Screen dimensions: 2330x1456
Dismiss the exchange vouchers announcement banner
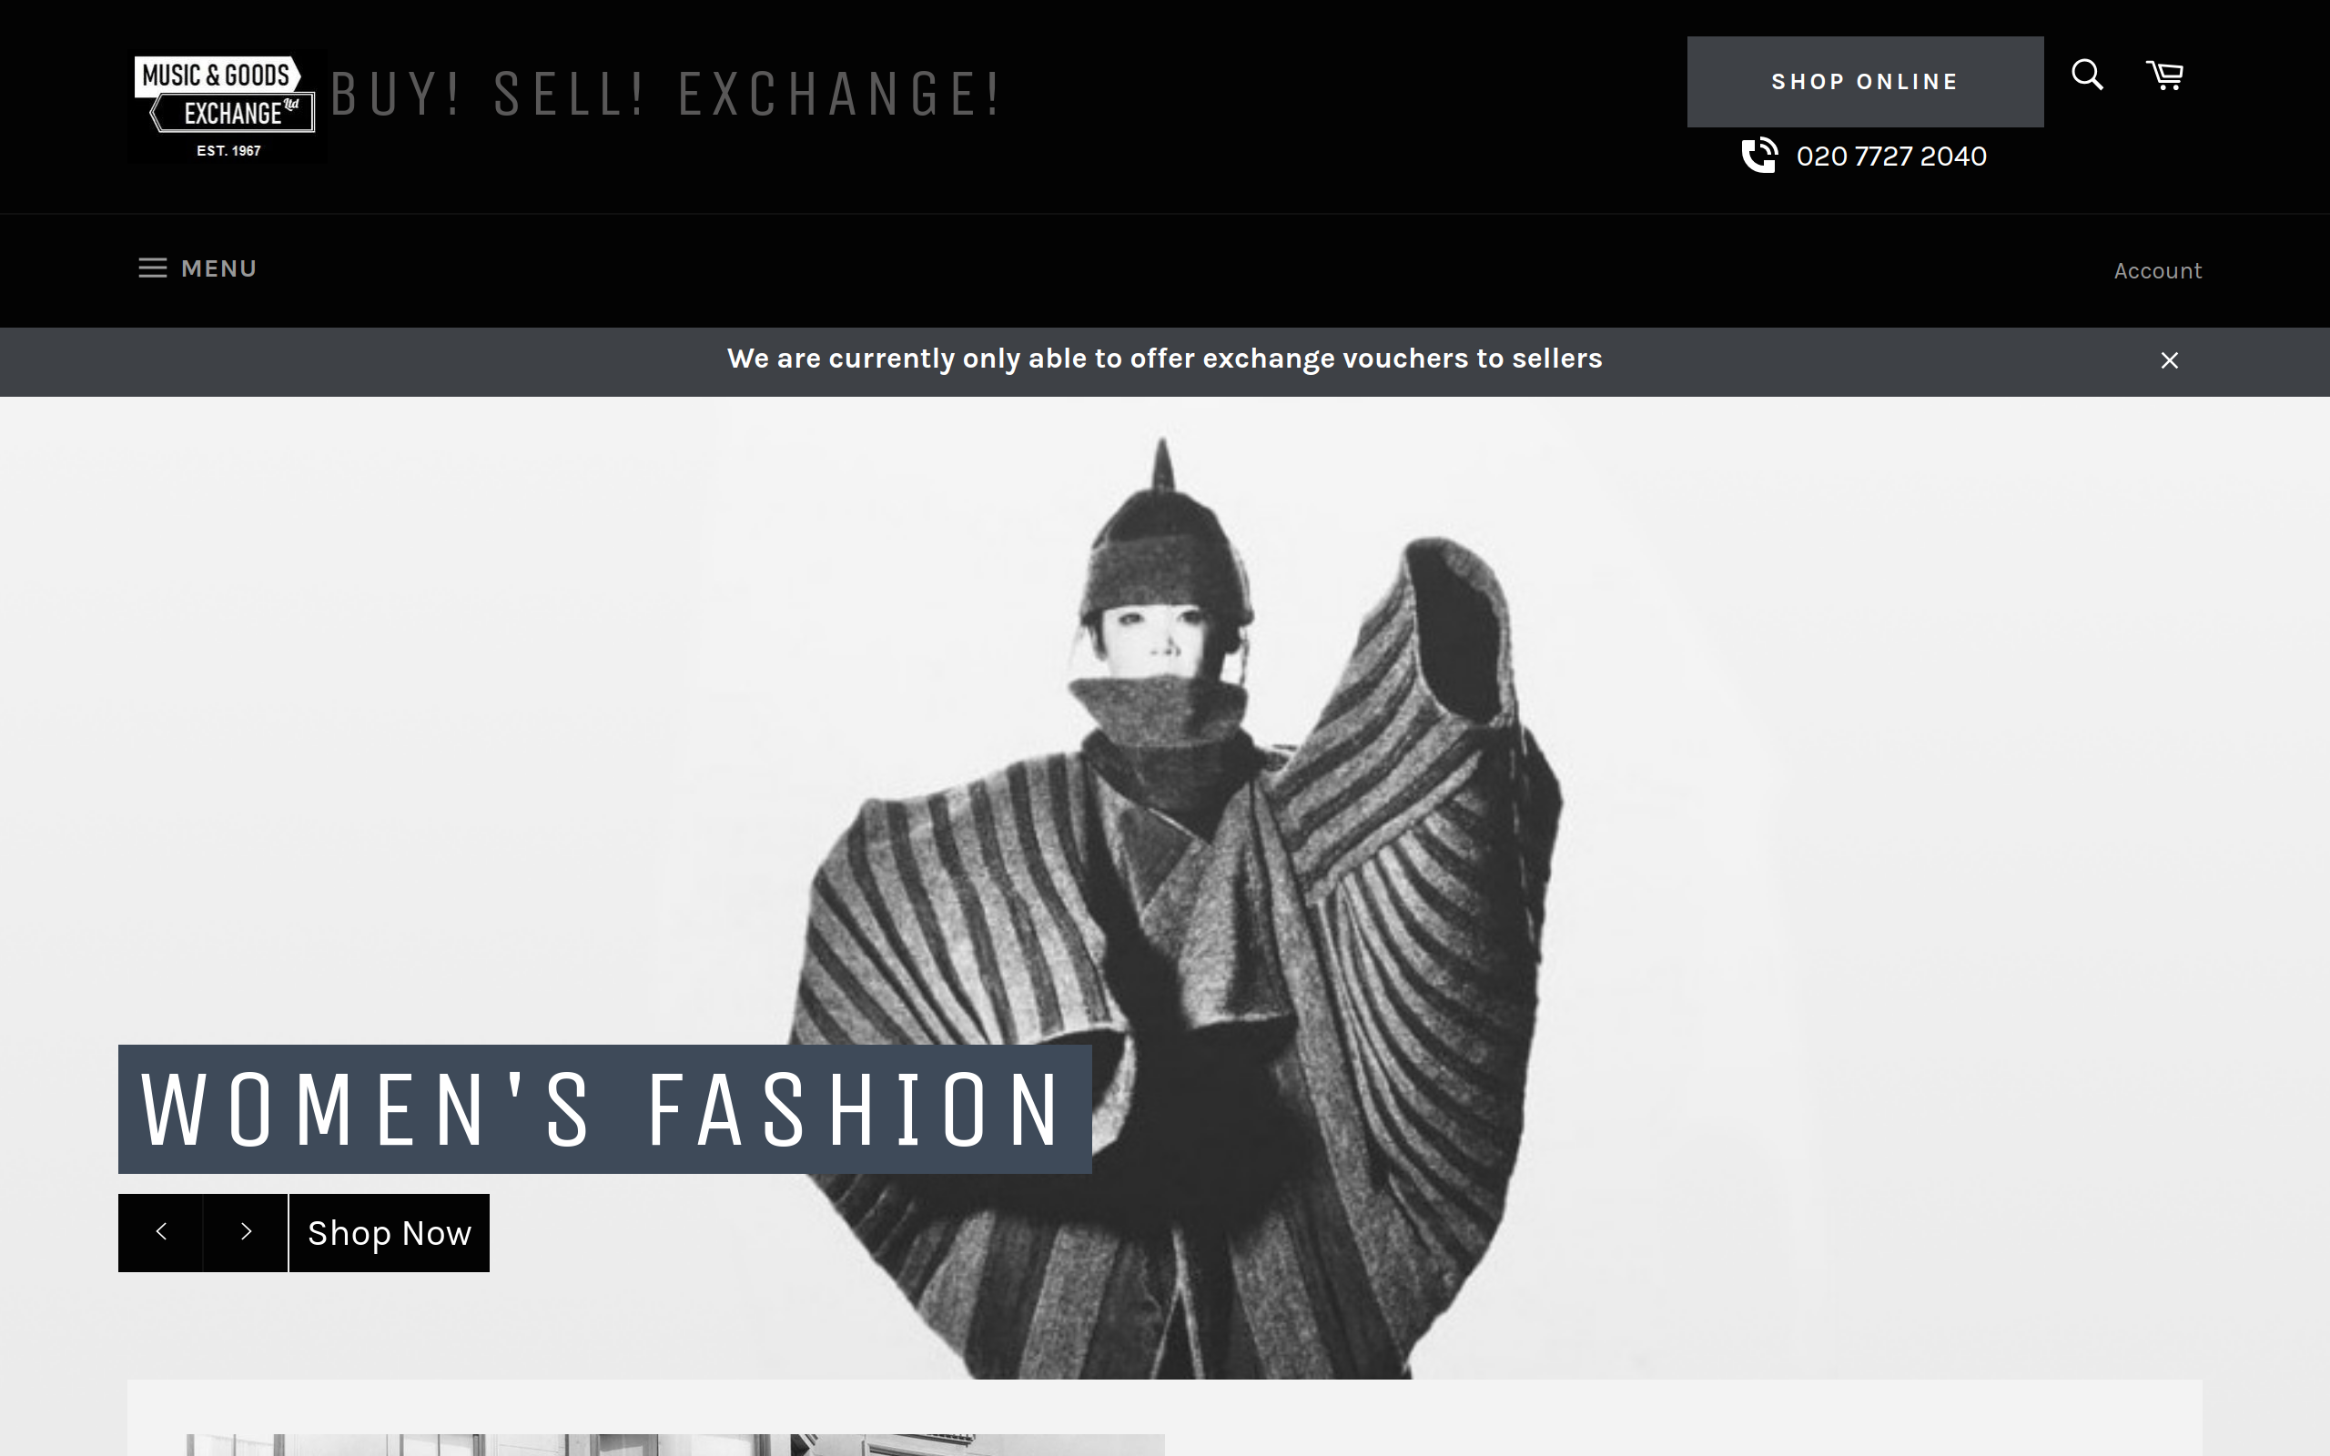(2168, 360)
